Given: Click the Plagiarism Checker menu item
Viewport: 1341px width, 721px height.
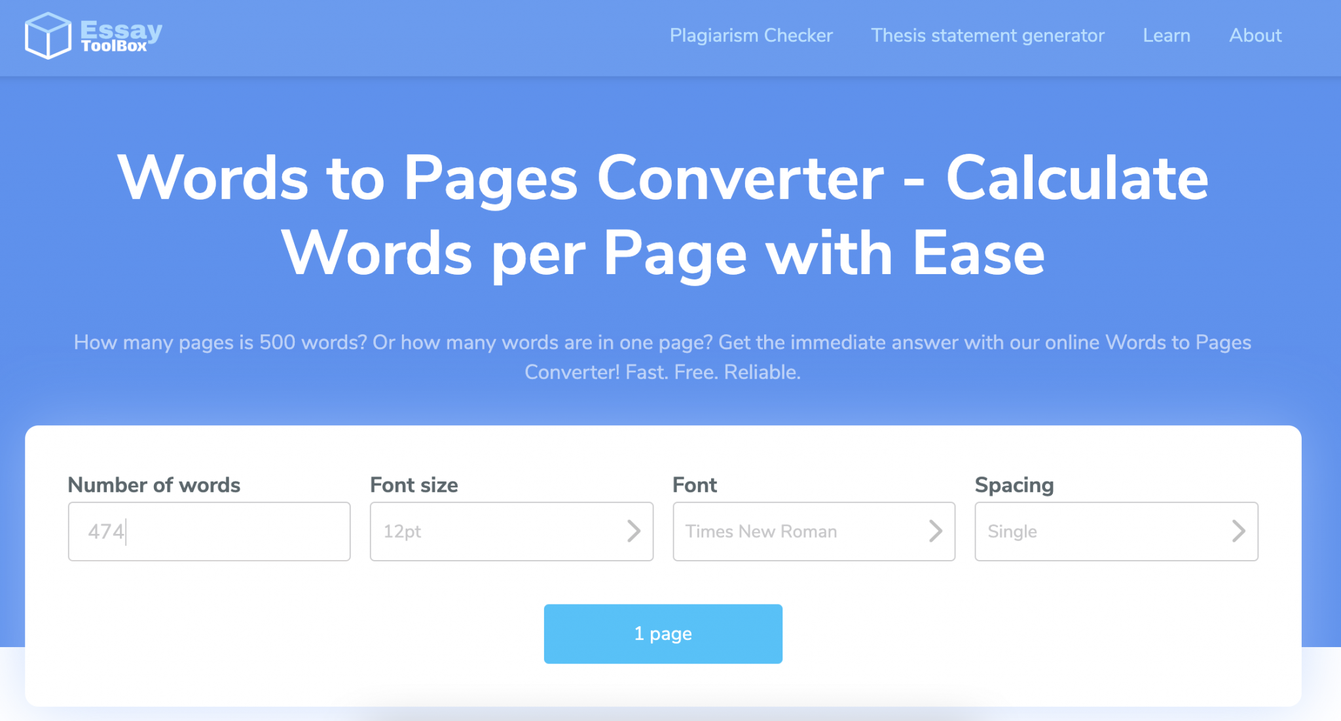Looking at the screenshot, I should point(751,35).
